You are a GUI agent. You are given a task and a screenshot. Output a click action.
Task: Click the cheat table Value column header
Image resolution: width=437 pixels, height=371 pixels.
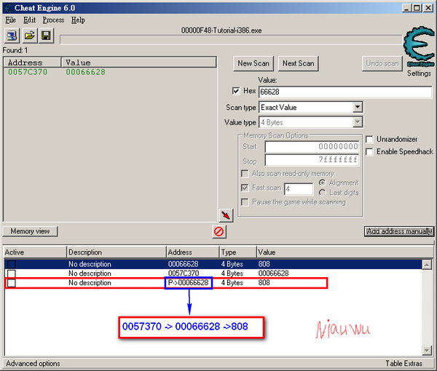pos(345,252)
